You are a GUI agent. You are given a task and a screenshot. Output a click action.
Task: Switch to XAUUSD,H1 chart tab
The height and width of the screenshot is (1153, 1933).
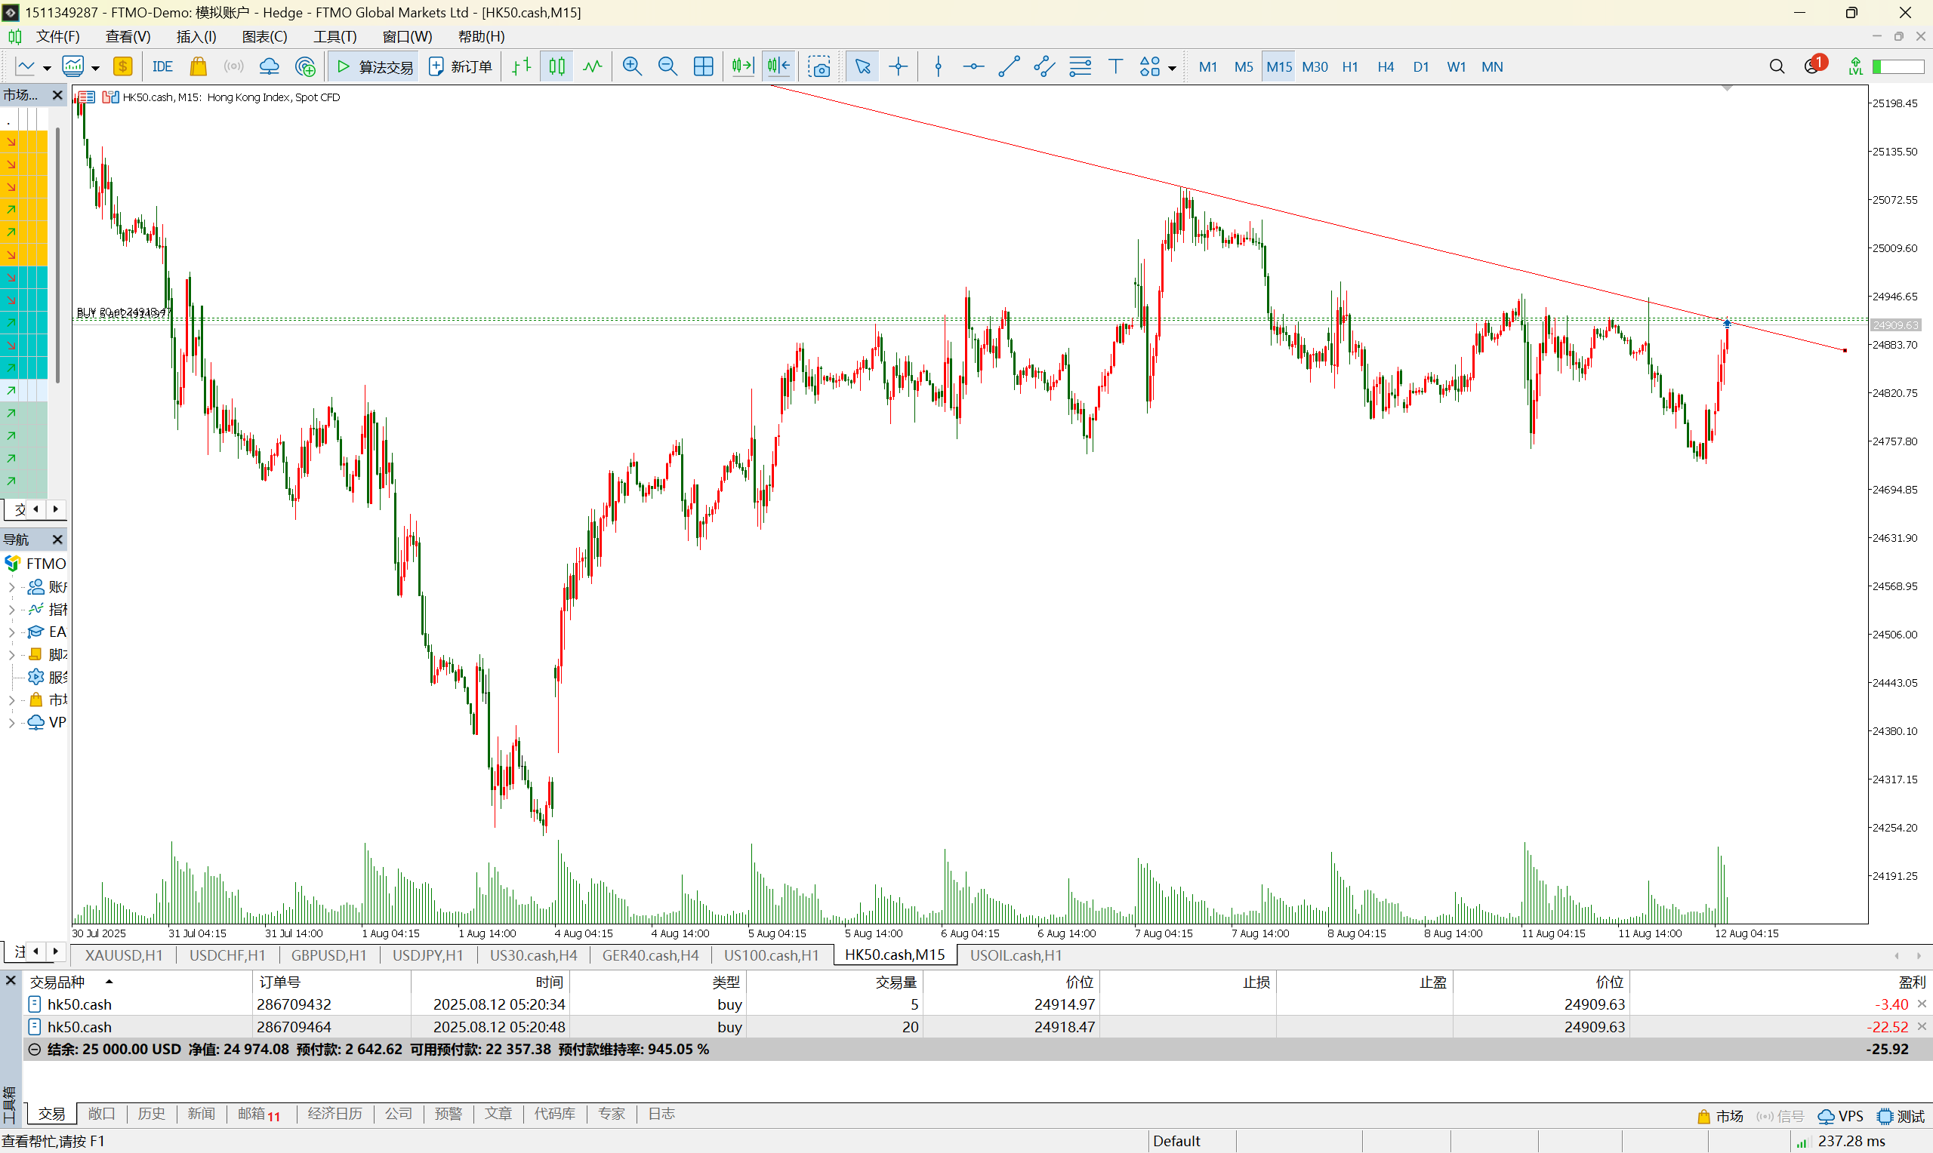coord(124,955)
